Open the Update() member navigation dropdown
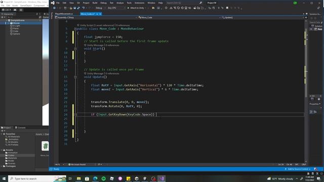Image resolution: width=324 pixels, height=182 pixels. point(263,18)
